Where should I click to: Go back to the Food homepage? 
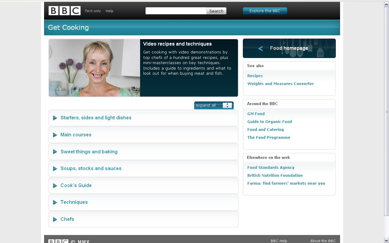(289, 48)
